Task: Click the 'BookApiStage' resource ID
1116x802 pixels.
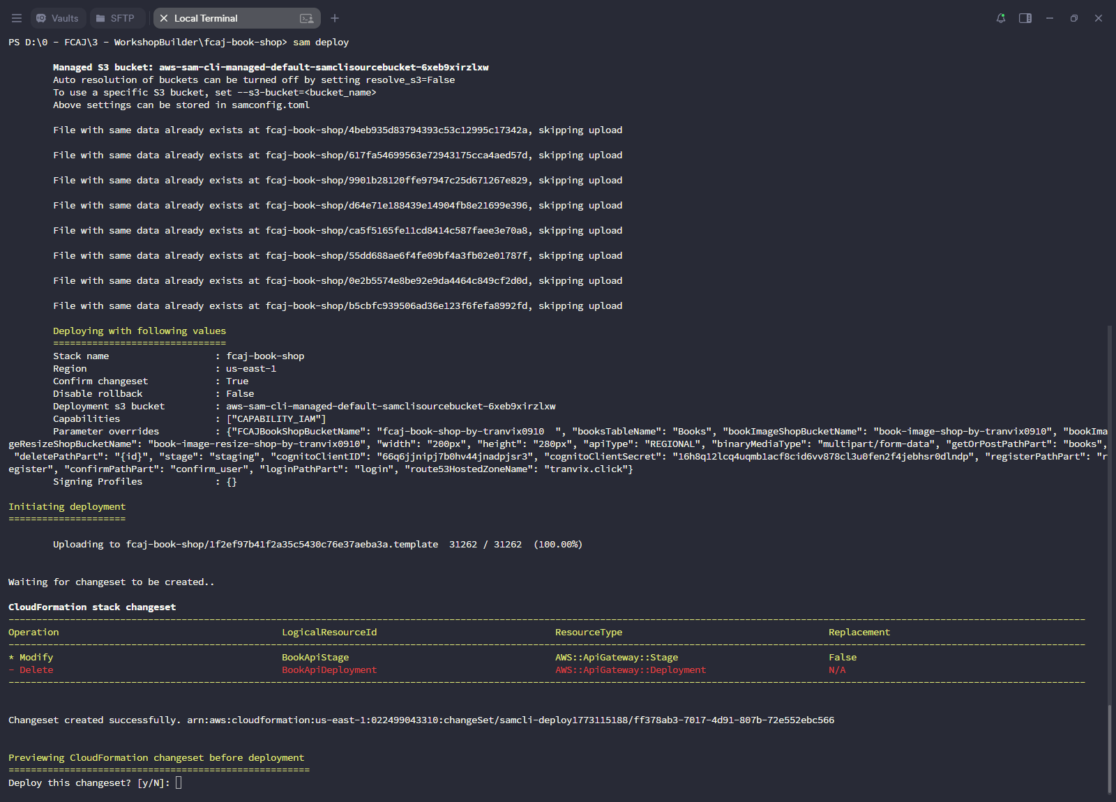Action: pos(315,657)
